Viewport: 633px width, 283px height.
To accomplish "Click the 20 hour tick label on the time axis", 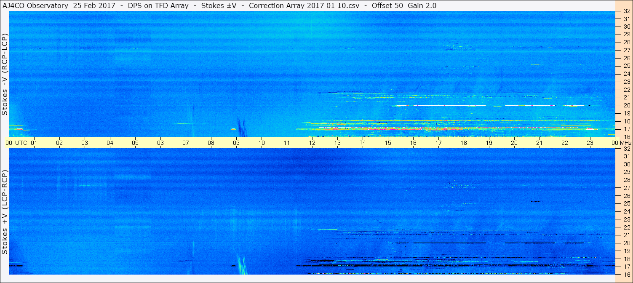I will (514, 143).
